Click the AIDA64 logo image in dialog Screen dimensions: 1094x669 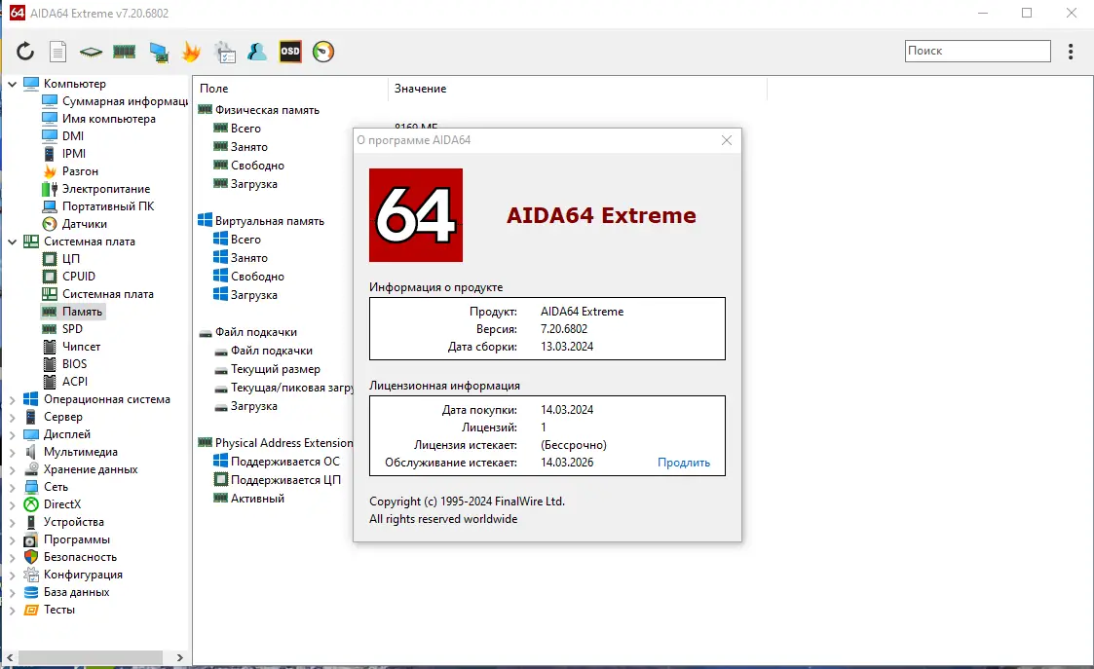(416, 215)
